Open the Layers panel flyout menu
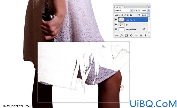Screen dimensions: 177x108 click(149, 7)
